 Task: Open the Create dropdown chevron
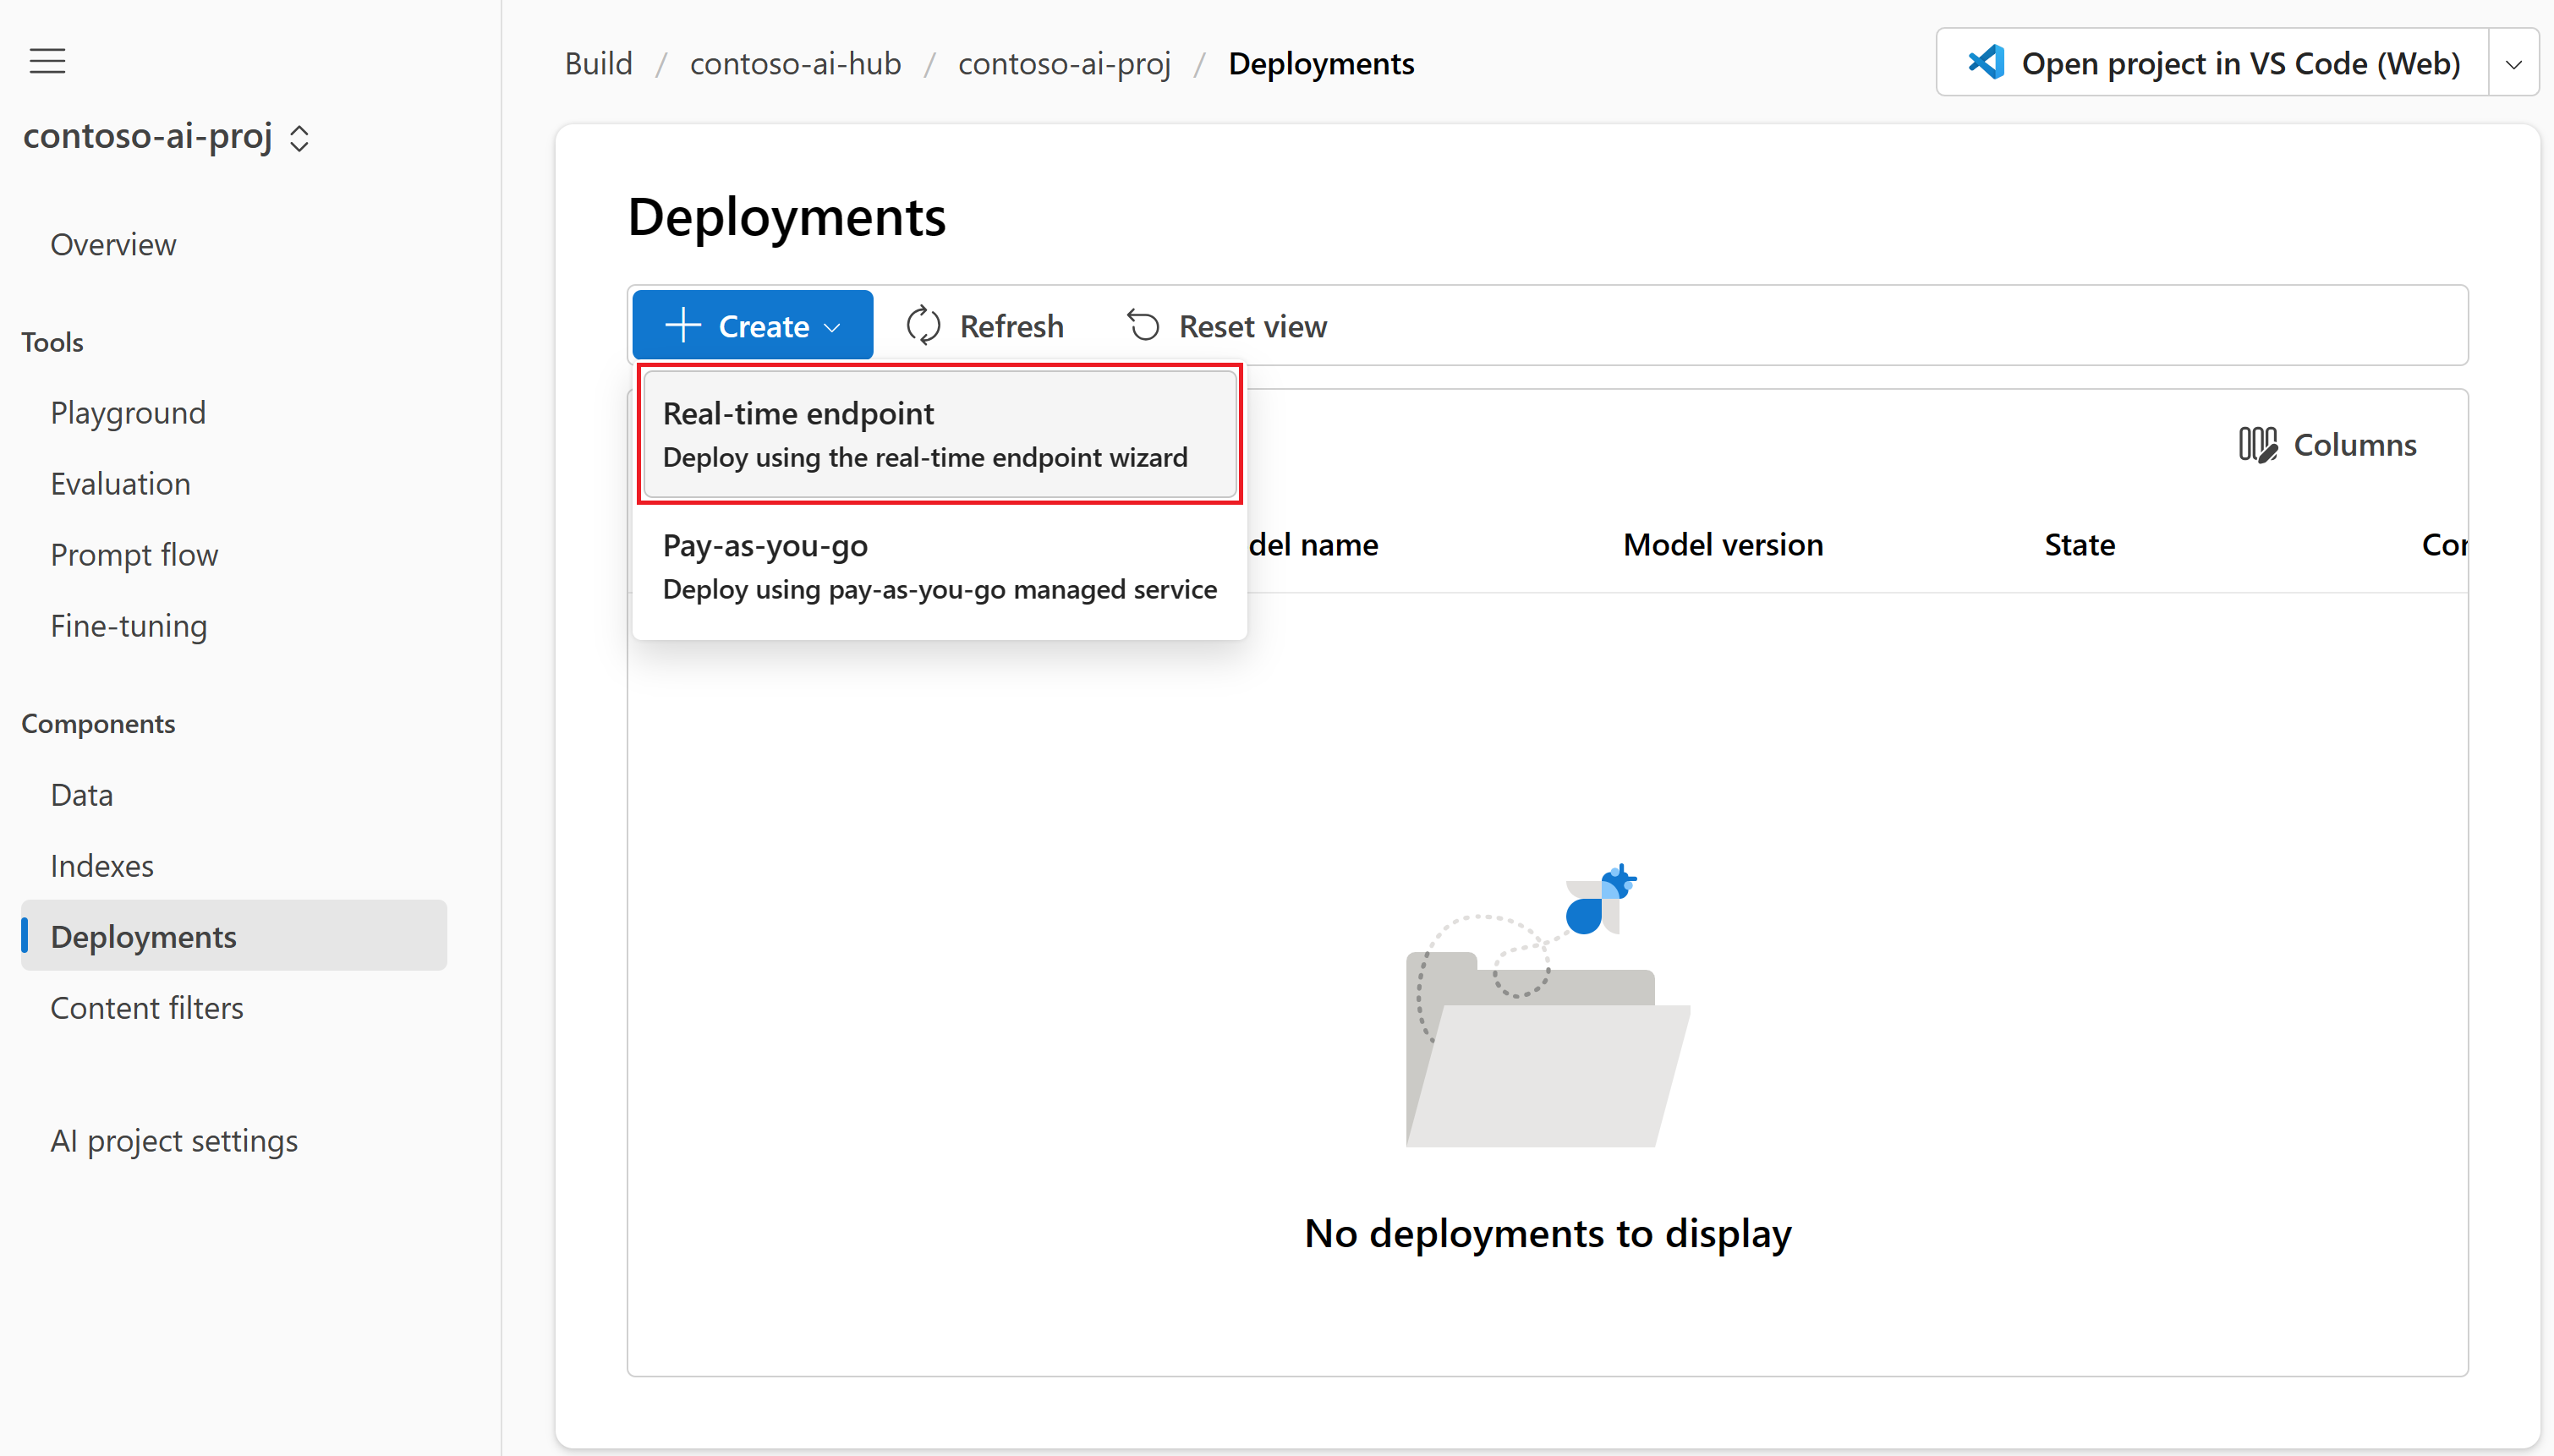pos(832,327)
